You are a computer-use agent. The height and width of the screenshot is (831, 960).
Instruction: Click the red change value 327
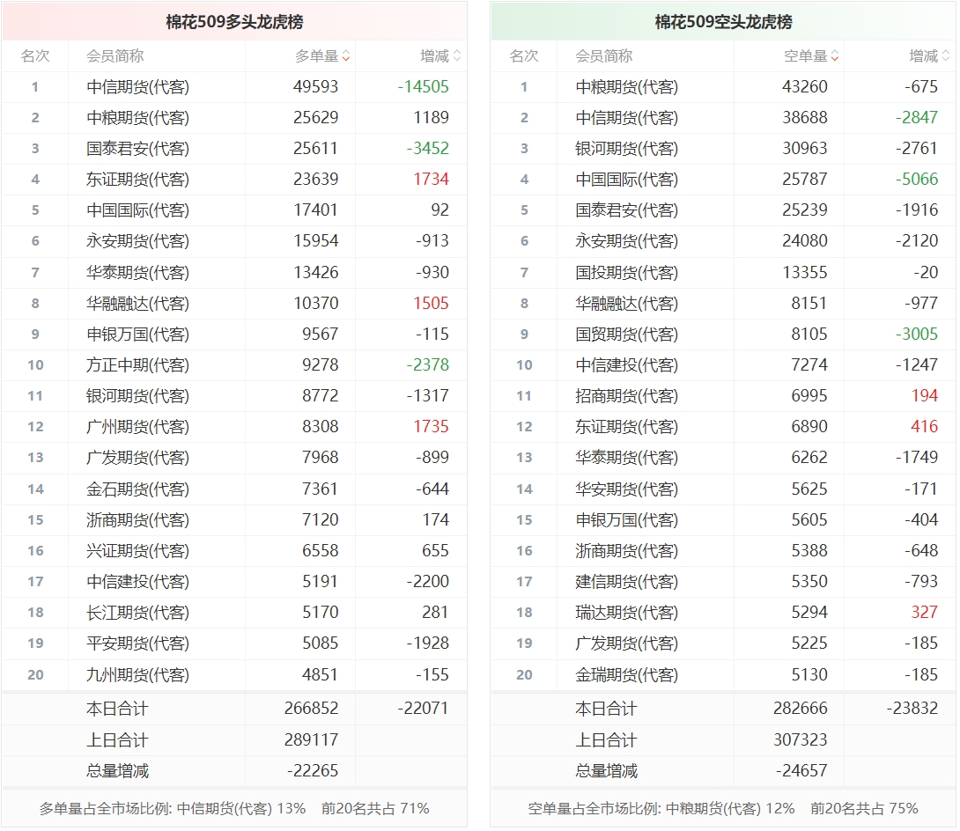point(925,613)
